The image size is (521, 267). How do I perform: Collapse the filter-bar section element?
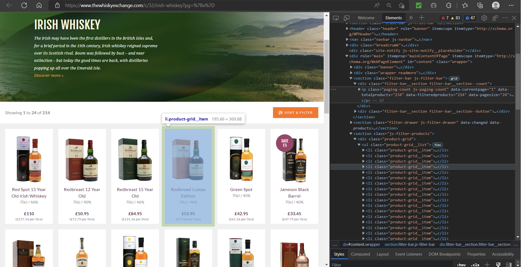351,78
